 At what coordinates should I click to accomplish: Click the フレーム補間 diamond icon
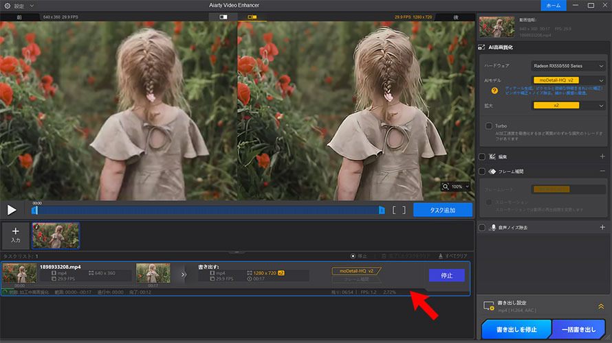tap(492, 171)
